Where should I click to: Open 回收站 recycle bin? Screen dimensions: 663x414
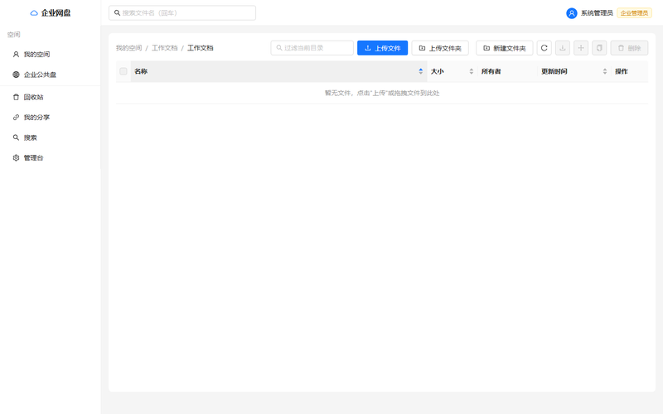click(51, 97)
